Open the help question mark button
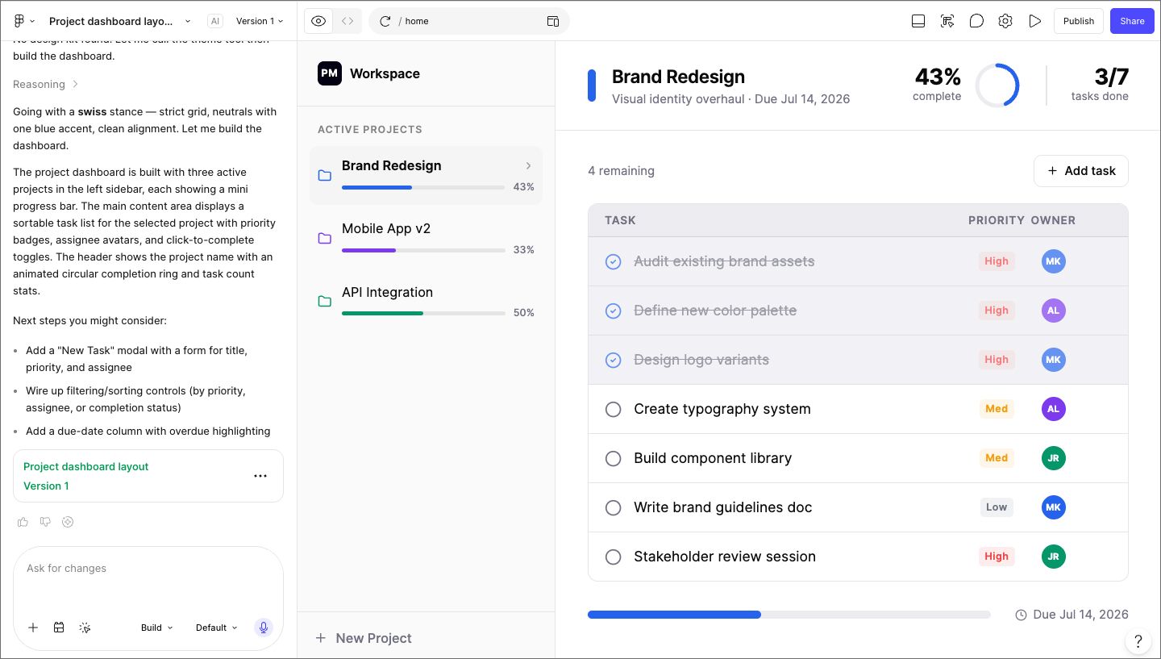Image resolution: width=1161 pixels, height=659 pixels. (1138, 641)
